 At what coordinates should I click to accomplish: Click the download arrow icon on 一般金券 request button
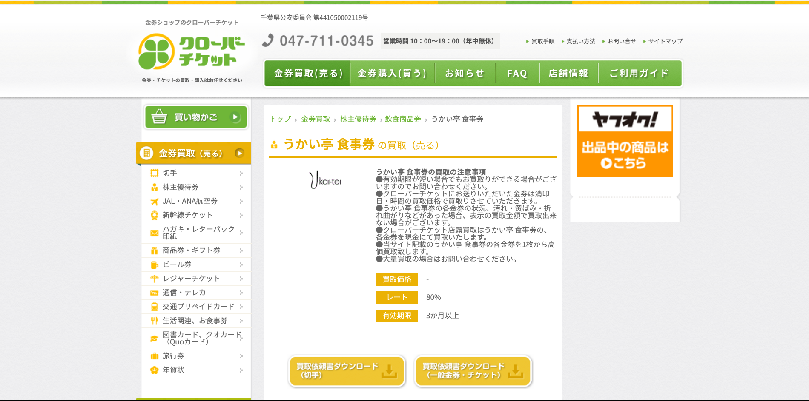click(515, 371)
